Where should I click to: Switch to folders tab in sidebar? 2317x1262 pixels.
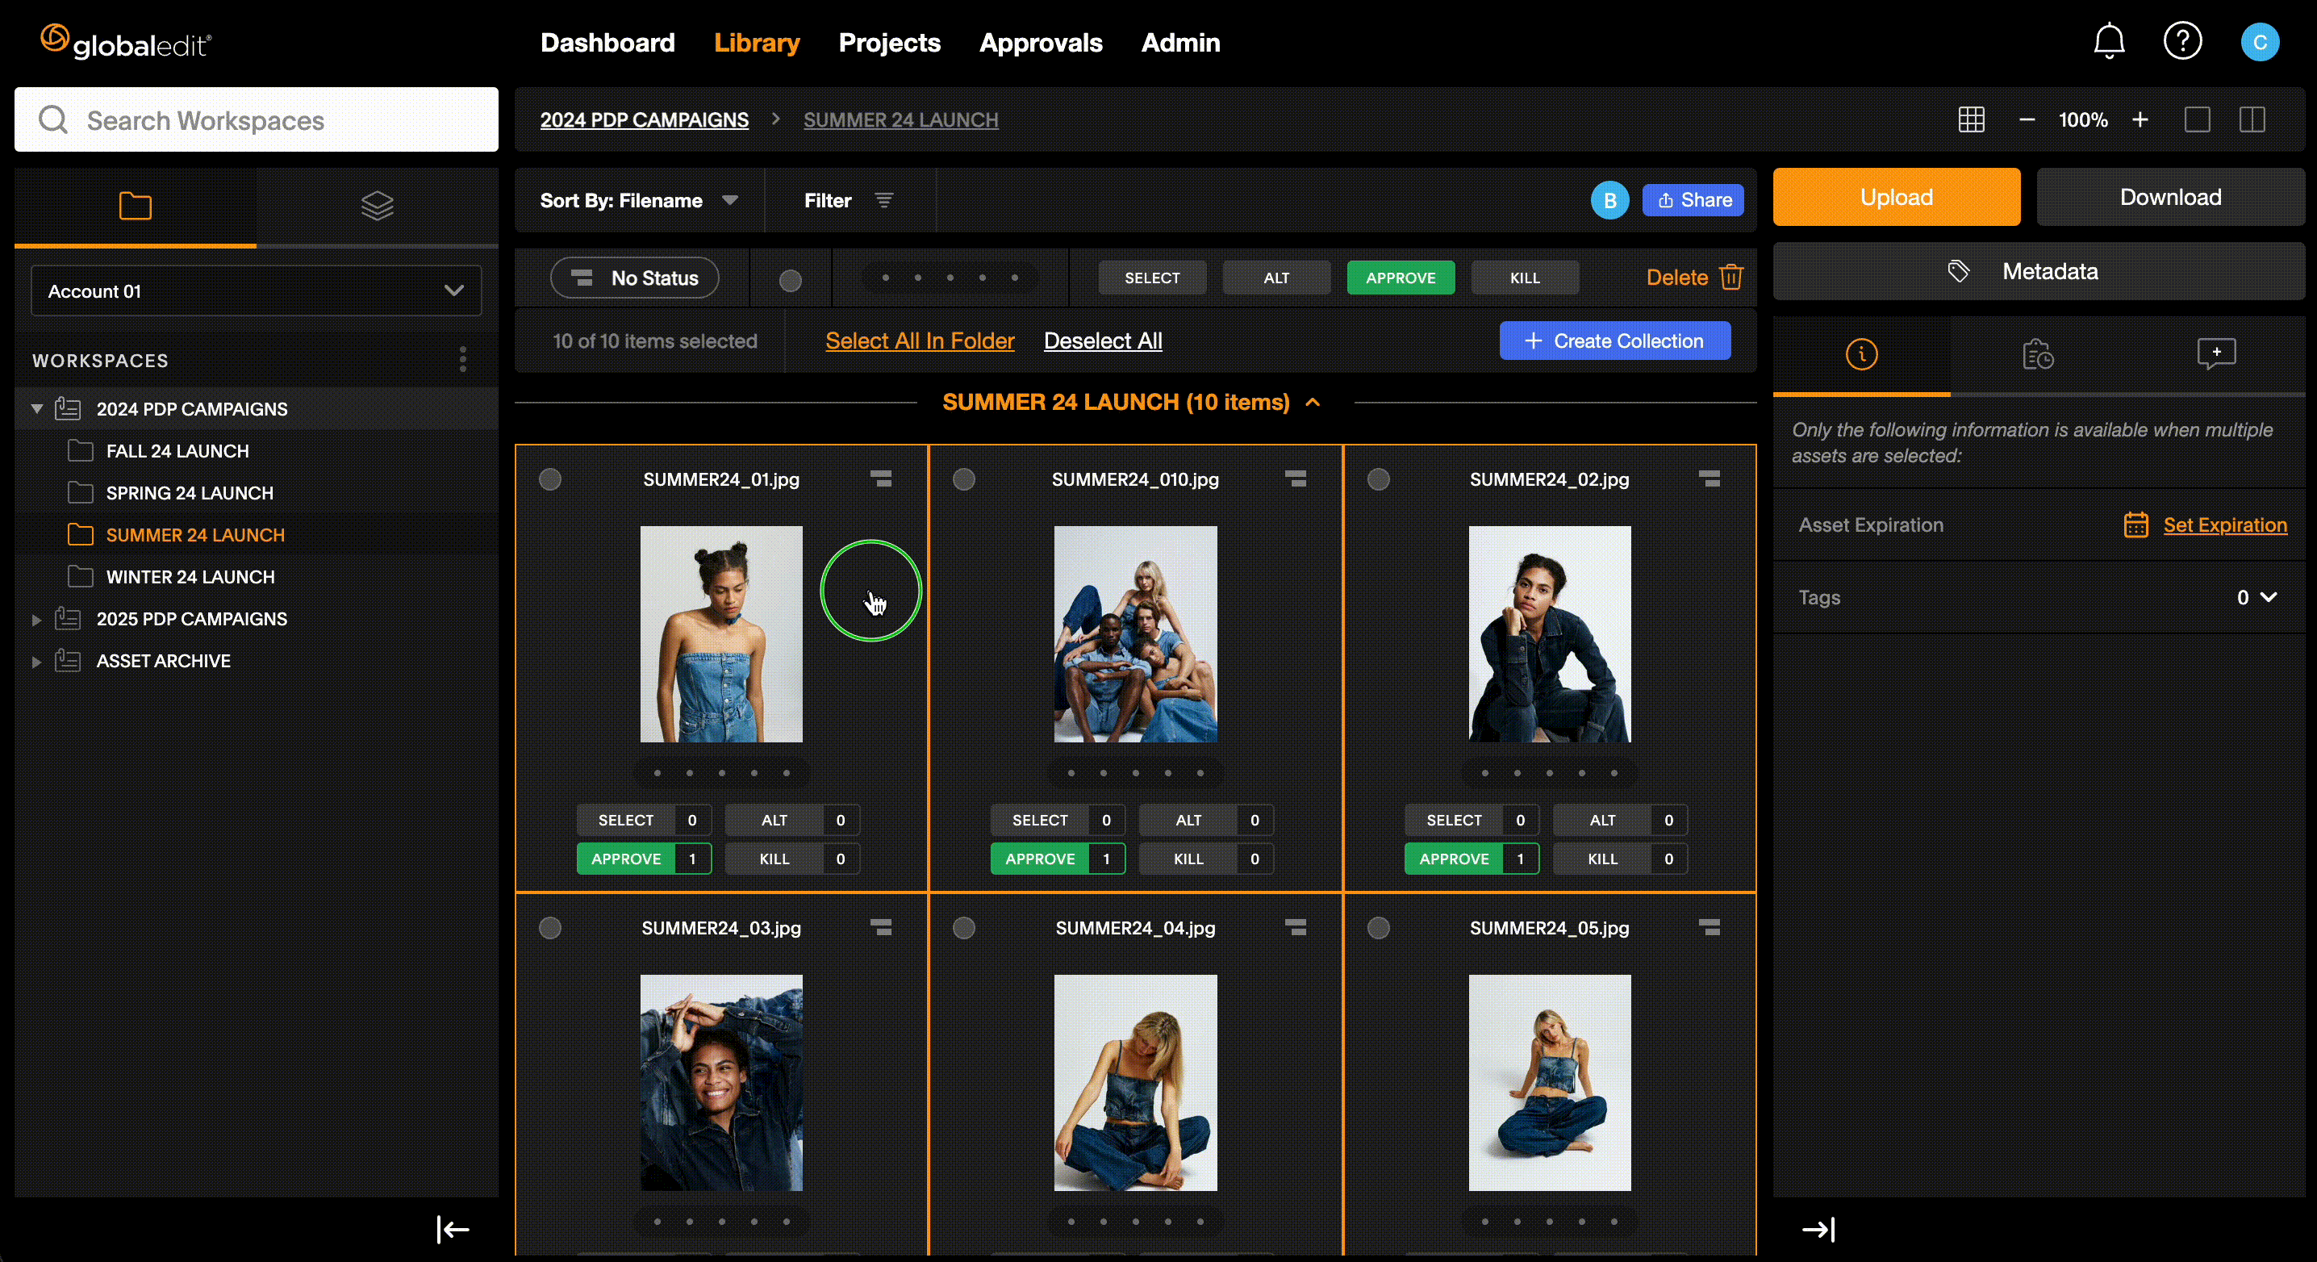[135, 206]
